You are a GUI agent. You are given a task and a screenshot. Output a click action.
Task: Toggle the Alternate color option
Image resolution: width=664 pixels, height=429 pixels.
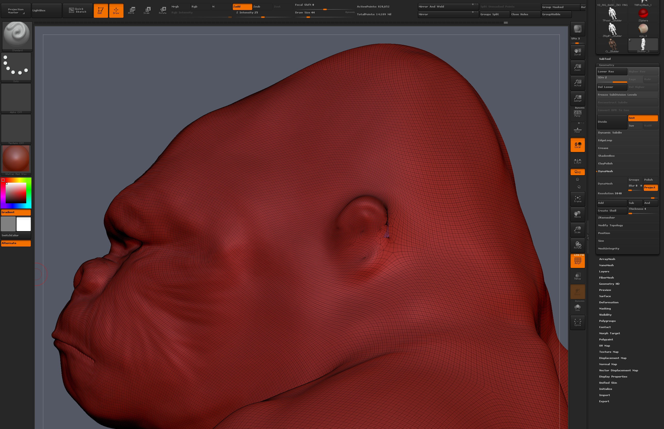point(16,243)
